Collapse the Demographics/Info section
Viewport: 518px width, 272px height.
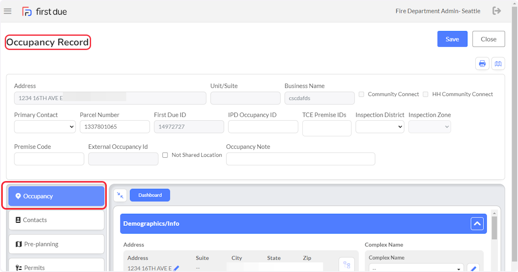(x=477, y=224)
